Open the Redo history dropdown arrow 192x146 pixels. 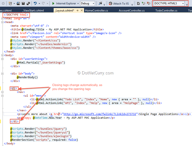coord(47,4)
